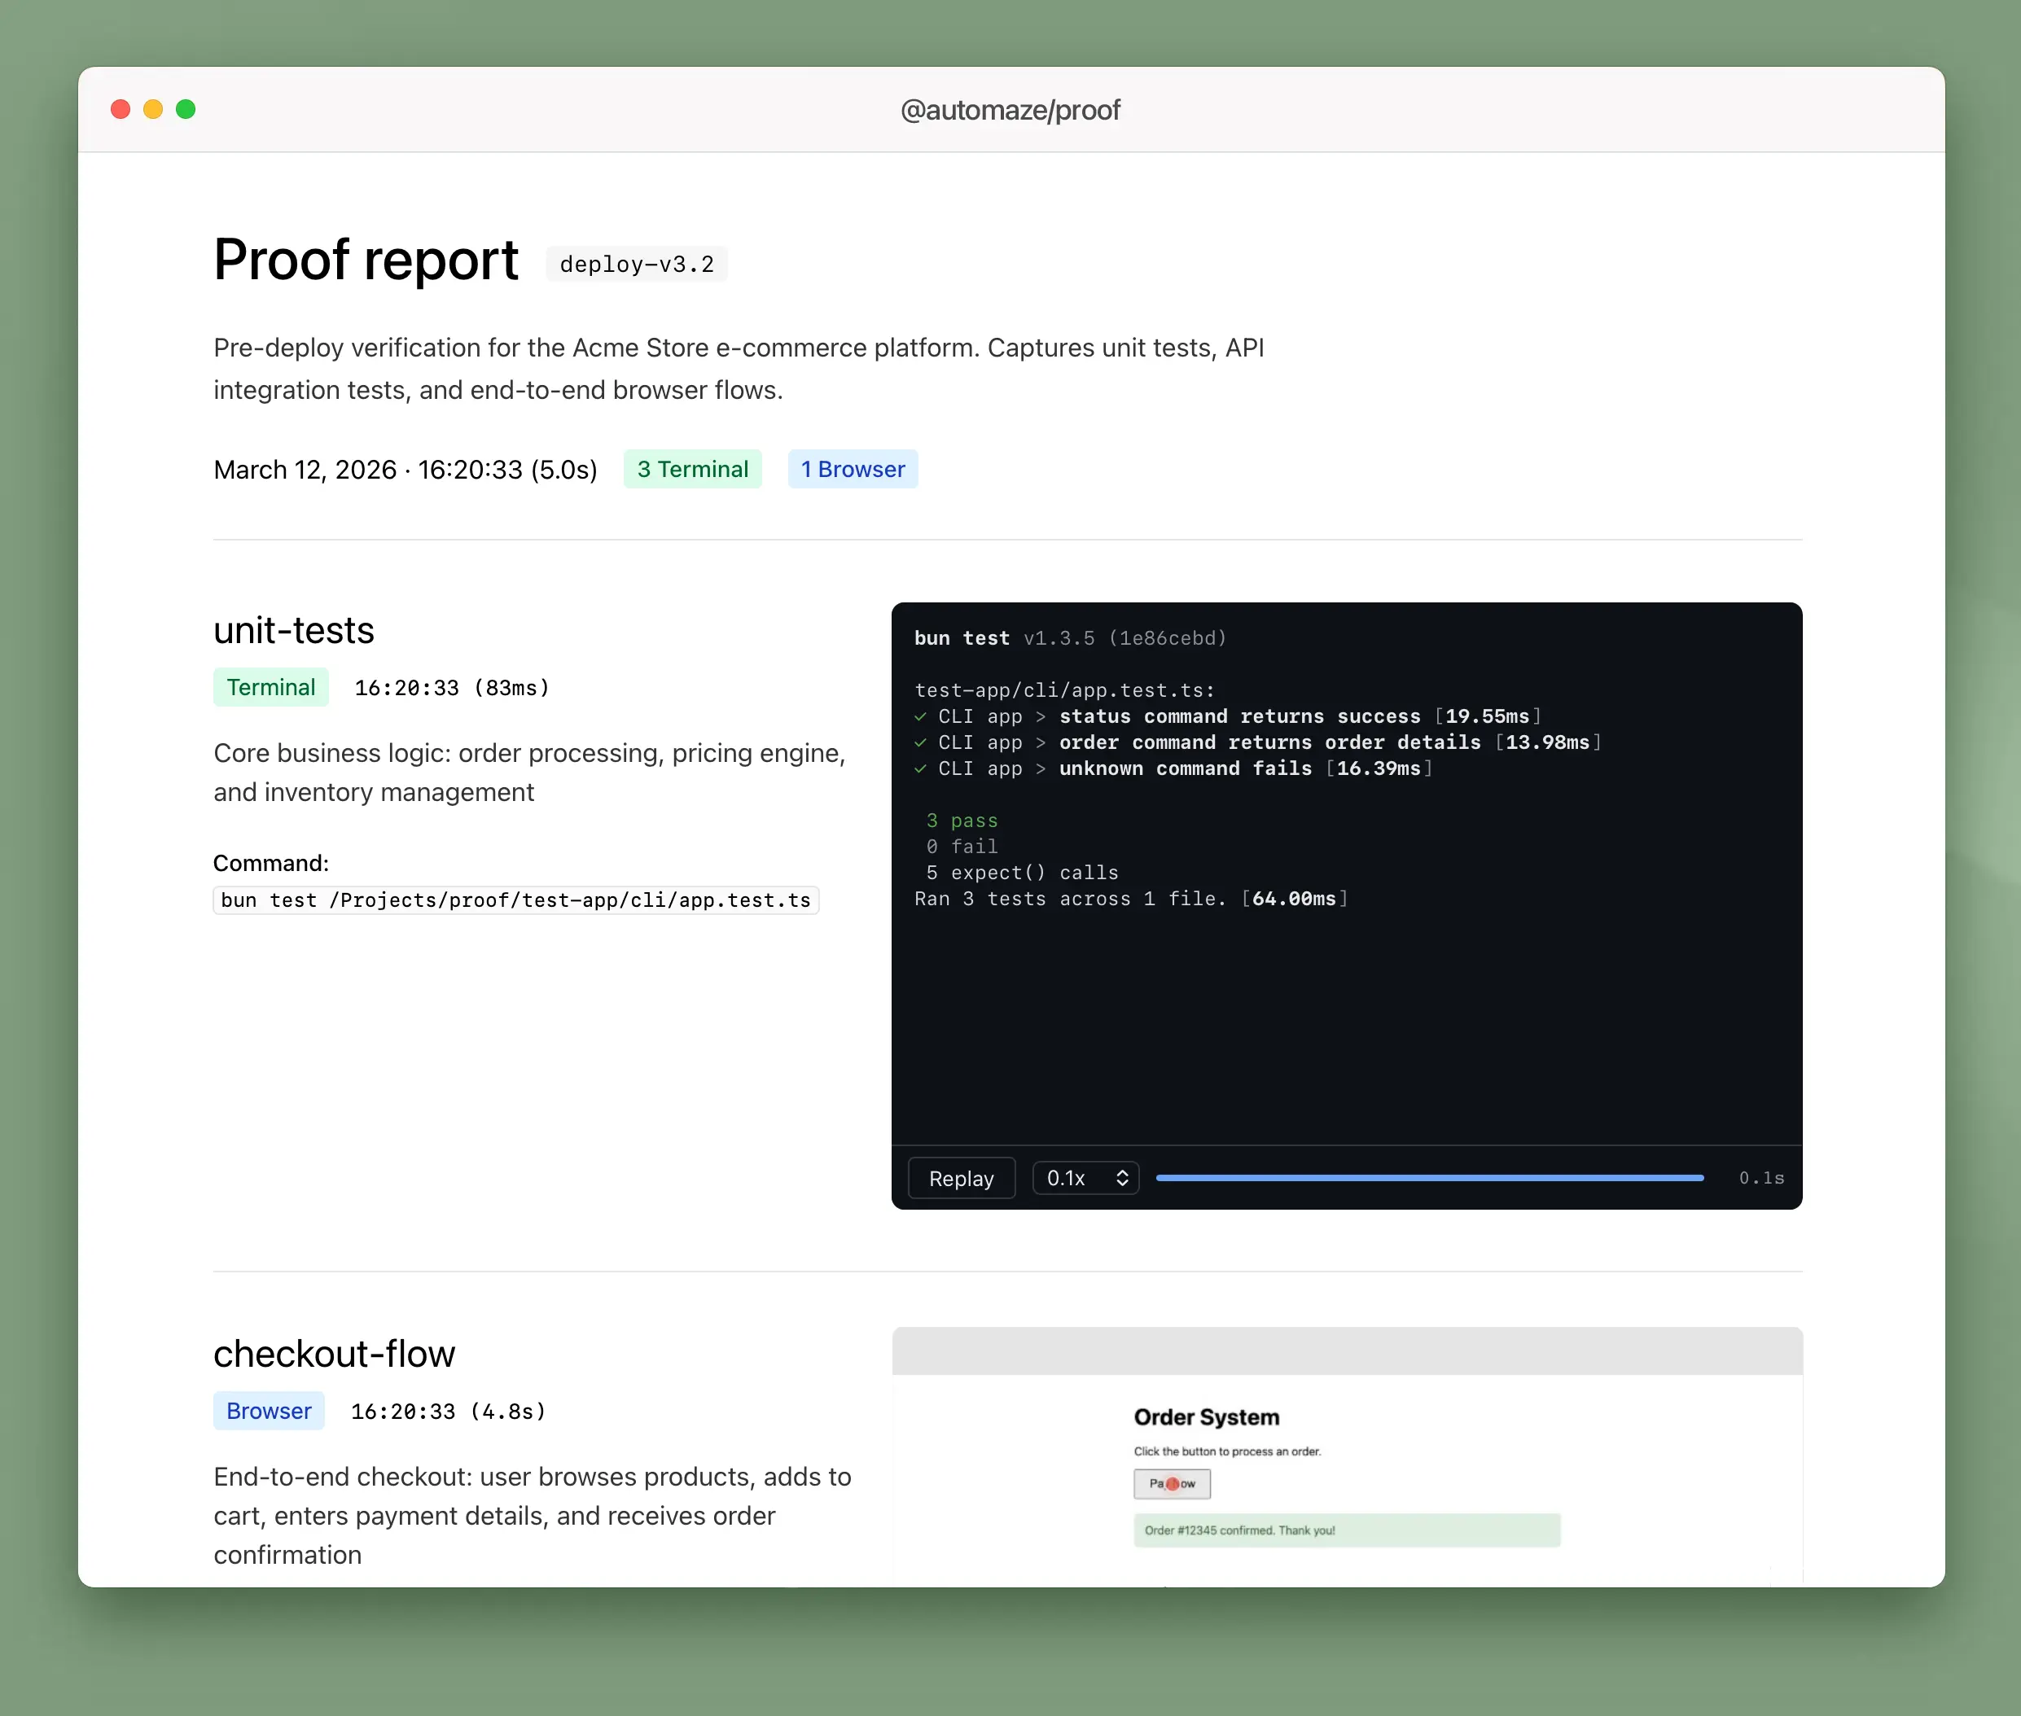Click the checkmark next to unknown command fails
The height and width of the screenshot is (1716, 2021).
coord(920,768)
